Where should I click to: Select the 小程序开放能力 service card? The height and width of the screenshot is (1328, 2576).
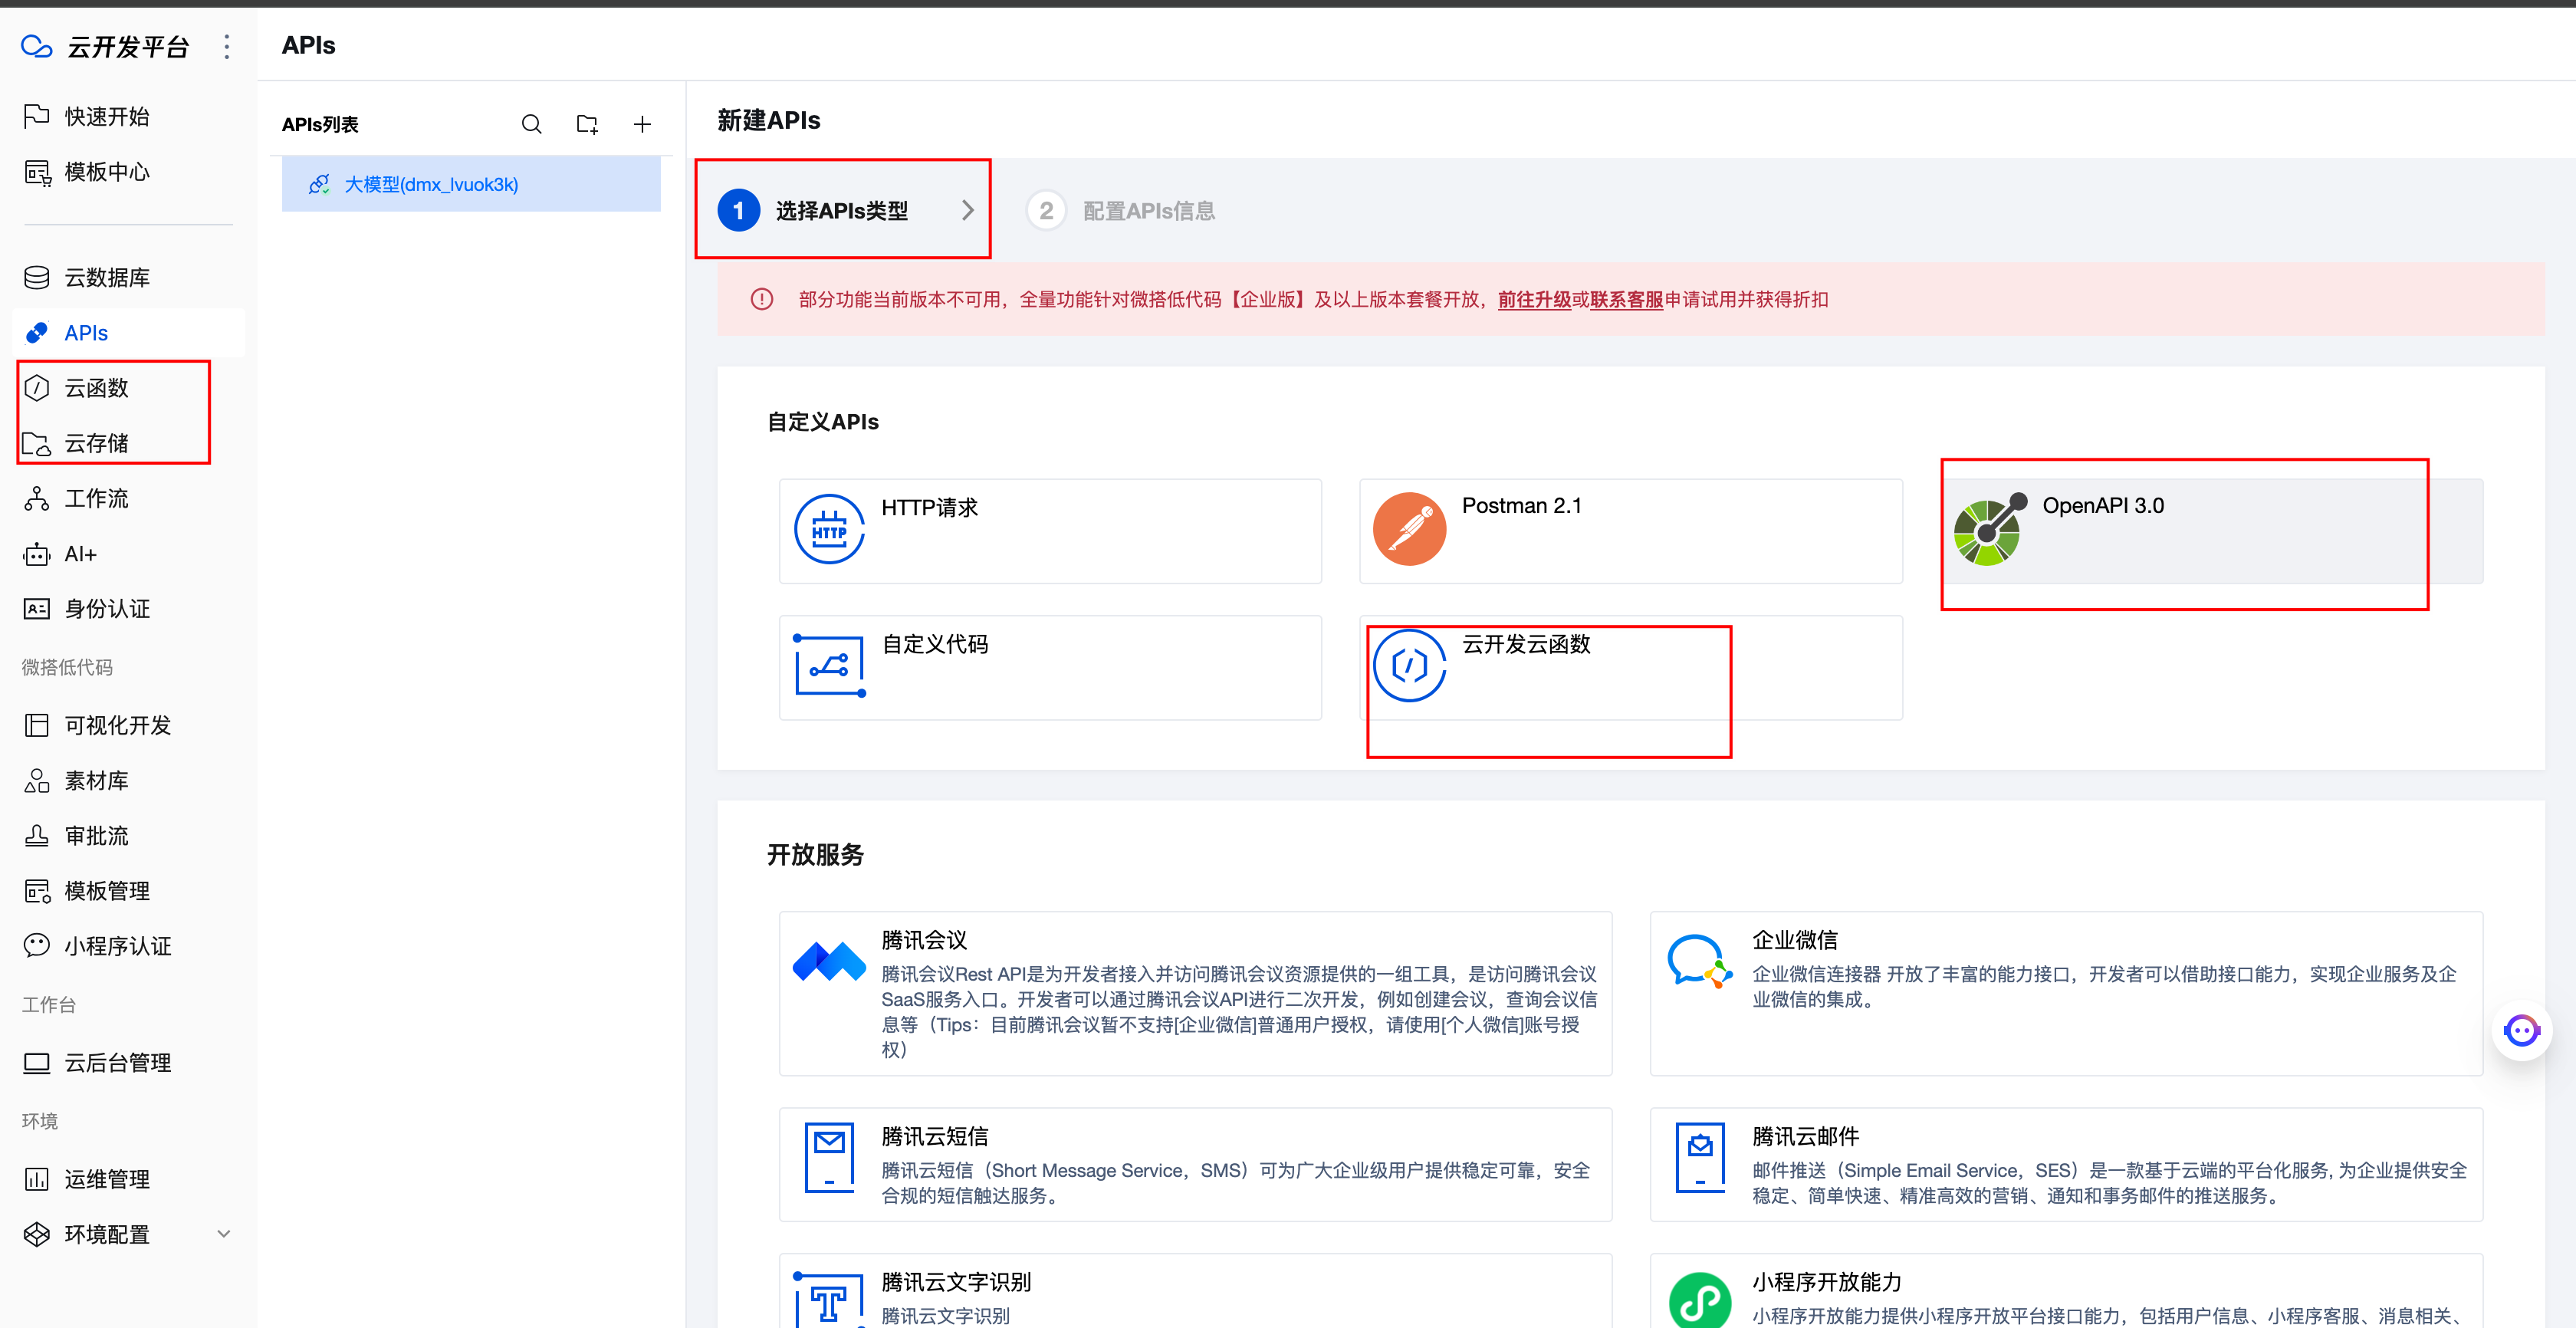point(2066,1291)
